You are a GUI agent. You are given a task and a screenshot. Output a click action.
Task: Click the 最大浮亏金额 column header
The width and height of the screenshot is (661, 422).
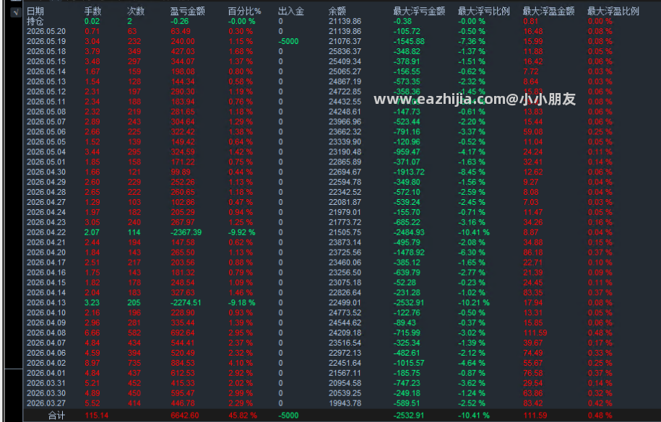point(419,12)
